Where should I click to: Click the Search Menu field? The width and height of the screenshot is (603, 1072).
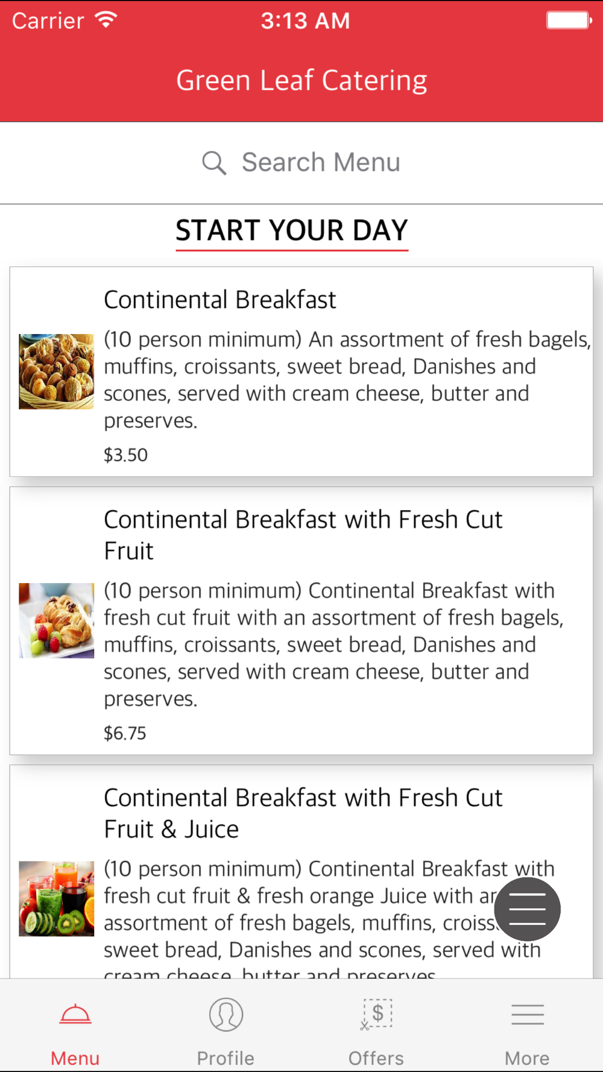[301, 163]
